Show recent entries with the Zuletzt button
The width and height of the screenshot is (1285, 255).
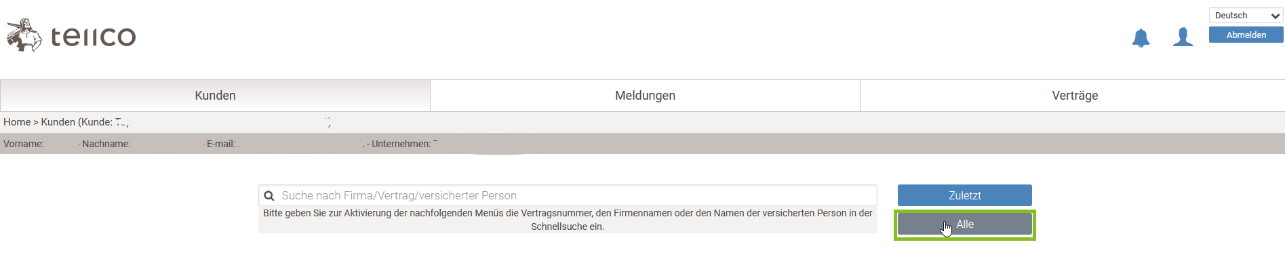(964, 195)
